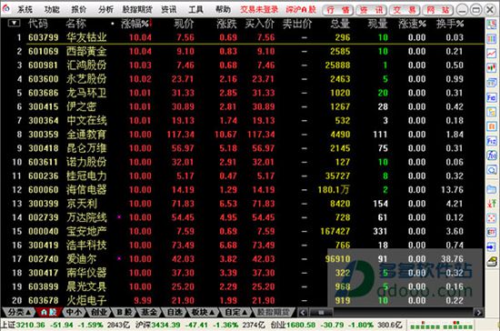Screen dimensions: 500x331
Task: Click the 行情 button in top bar
Action: tap(337, 10)
